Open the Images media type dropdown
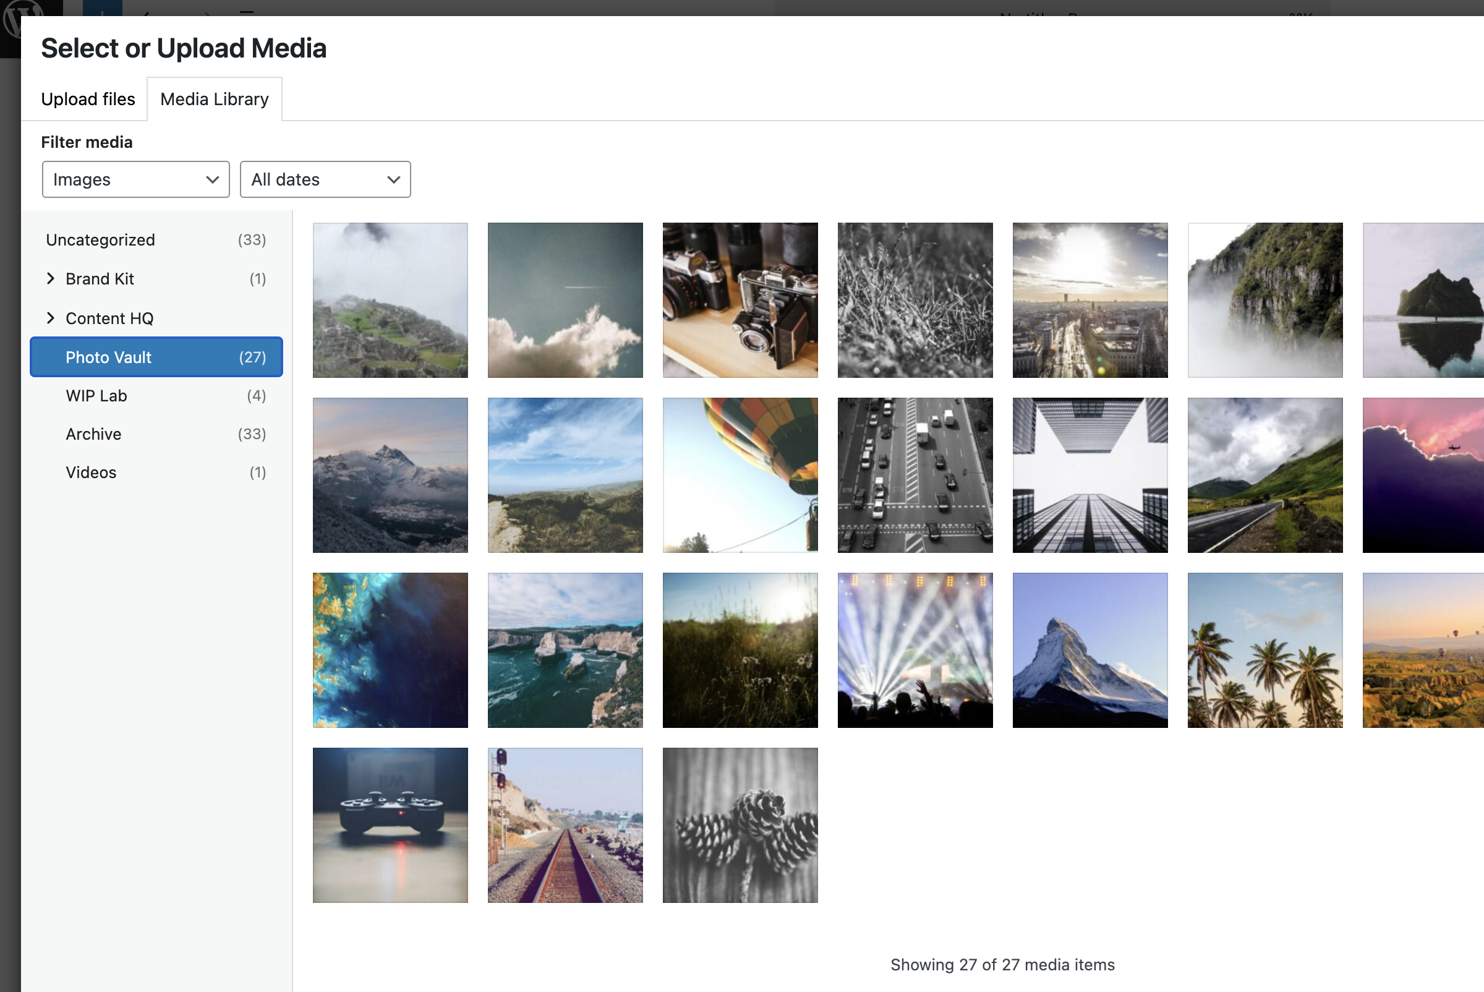 pyautogui.click(x=135, y=180)
